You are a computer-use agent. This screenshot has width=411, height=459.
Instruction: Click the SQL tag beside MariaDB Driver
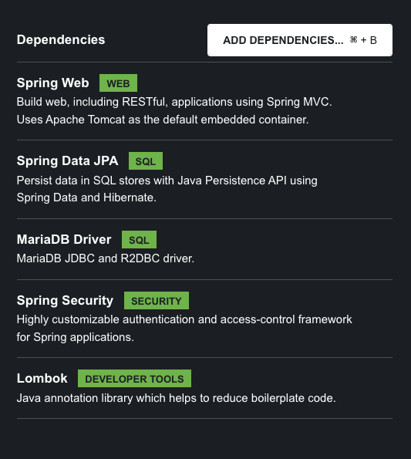[139, 240]
